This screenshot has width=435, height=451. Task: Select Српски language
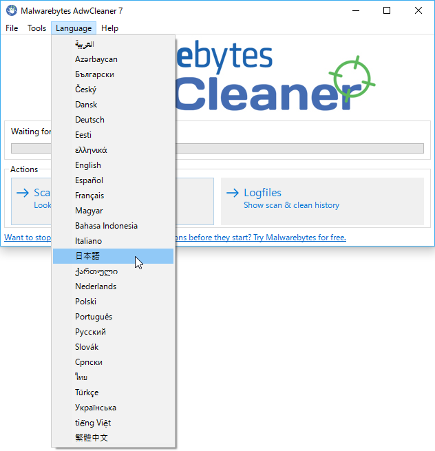point(114,362)
